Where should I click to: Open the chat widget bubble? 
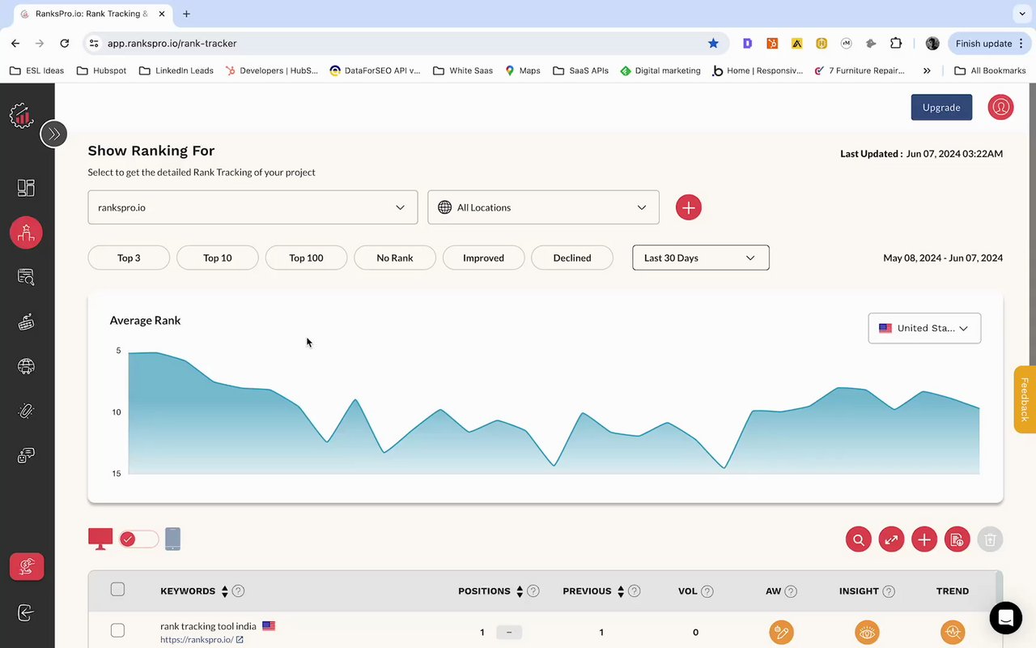1006,618
